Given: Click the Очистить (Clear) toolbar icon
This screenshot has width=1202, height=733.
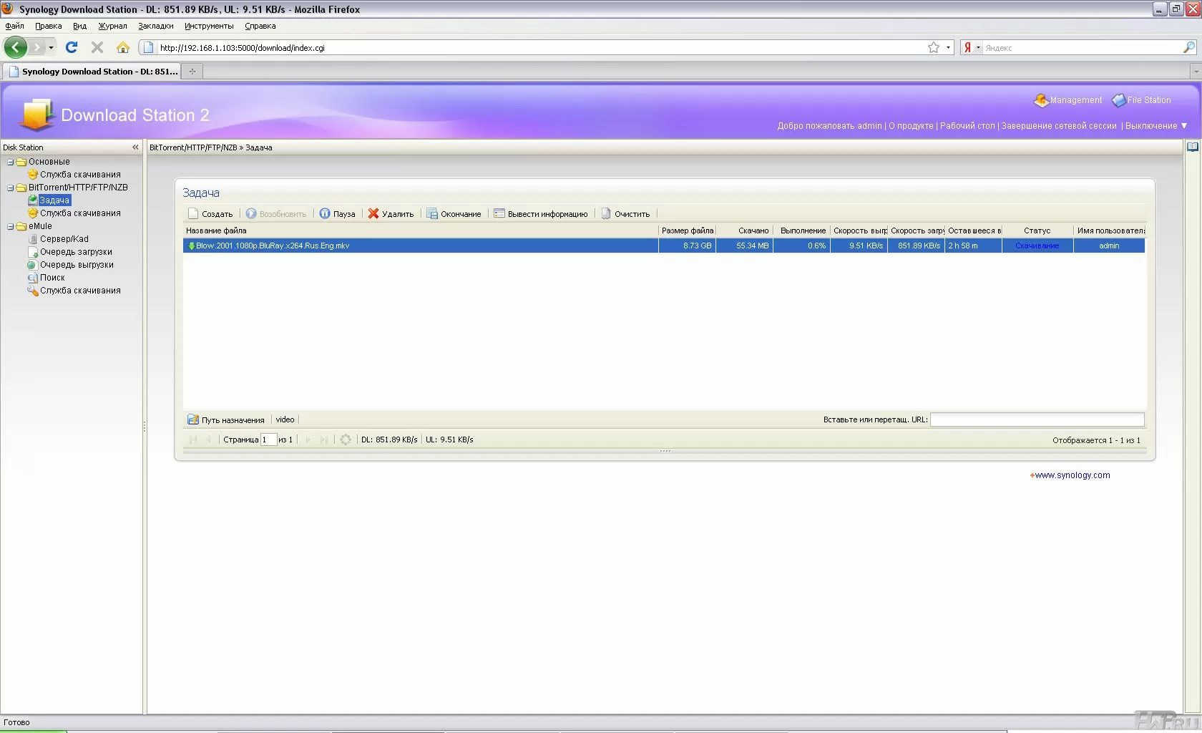Looking at the screenshot, I should point(606,213).
